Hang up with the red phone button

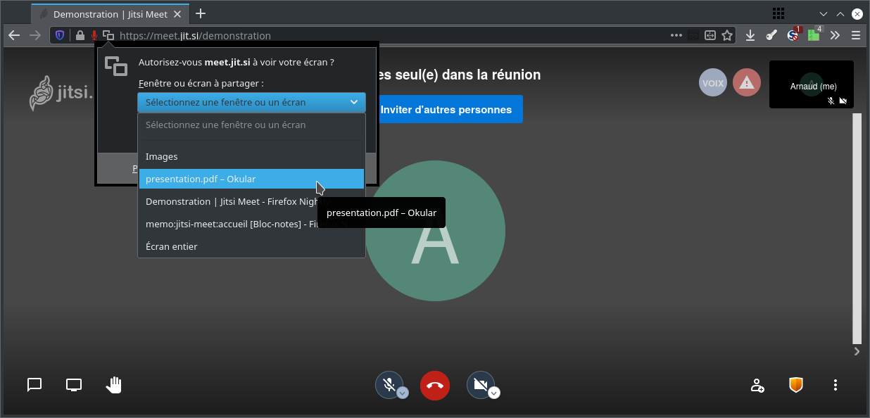tap(434, 385)
